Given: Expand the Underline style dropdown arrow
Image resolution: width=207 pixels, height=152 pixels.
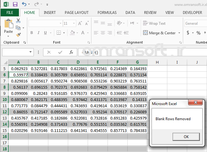Looking at the screenshot, I should pos(51,33).
